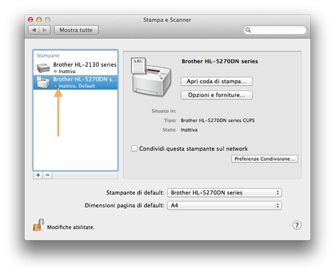Image resolution: width=335 pixels, height=274 pixels.
Task: Open the Stampante di default dropdown
Action: pos(224,193)
